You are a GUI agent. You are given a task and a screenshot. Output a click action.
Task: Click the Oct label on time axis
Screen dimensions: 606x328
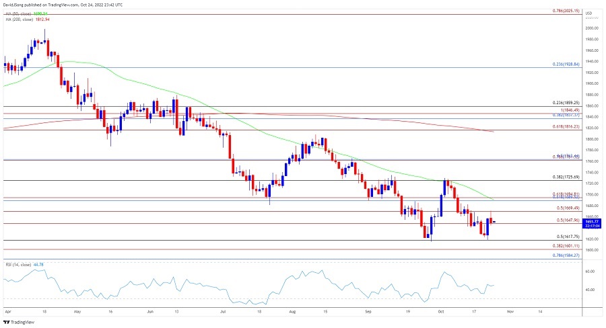pos(441,311)
